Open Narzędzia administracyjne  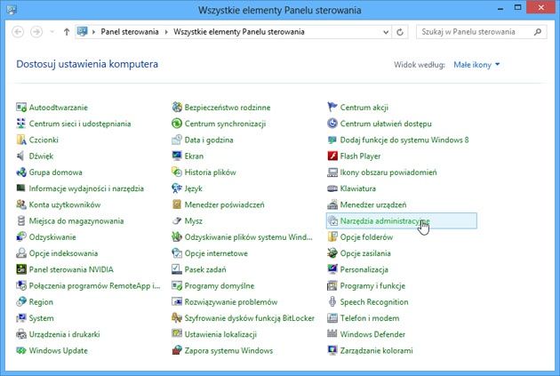point(401,220)
